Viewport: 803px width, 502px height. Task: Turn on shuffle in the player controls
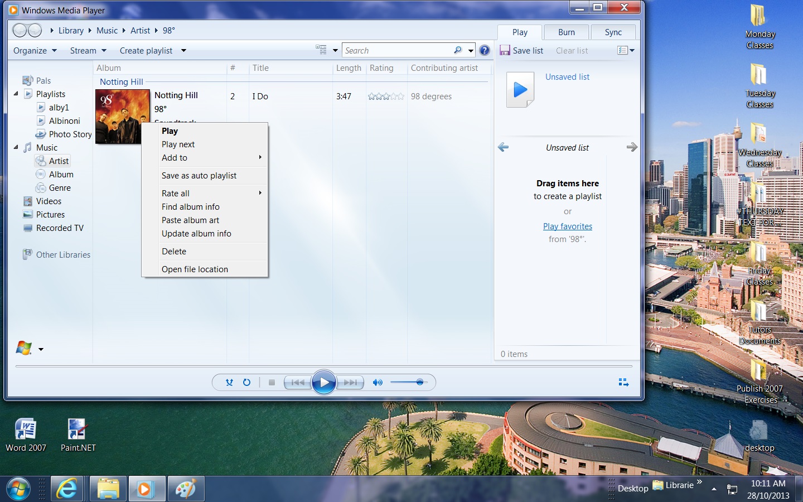[x=229, y=383]
